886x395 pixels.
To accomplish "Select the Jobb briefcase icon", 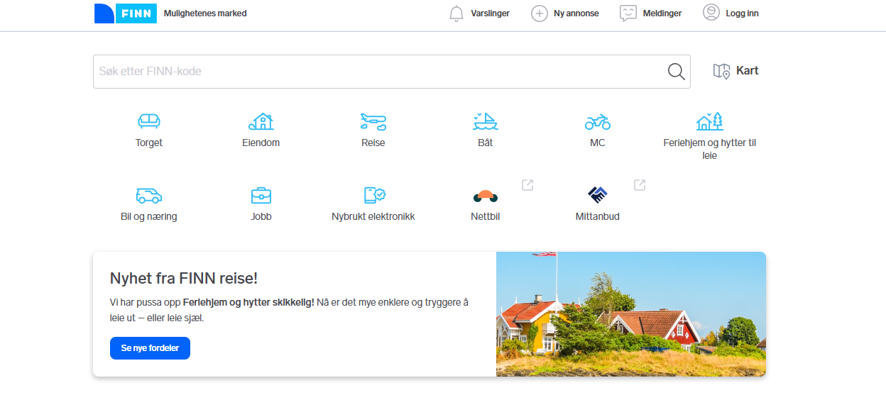I will [x=261, y=195].
